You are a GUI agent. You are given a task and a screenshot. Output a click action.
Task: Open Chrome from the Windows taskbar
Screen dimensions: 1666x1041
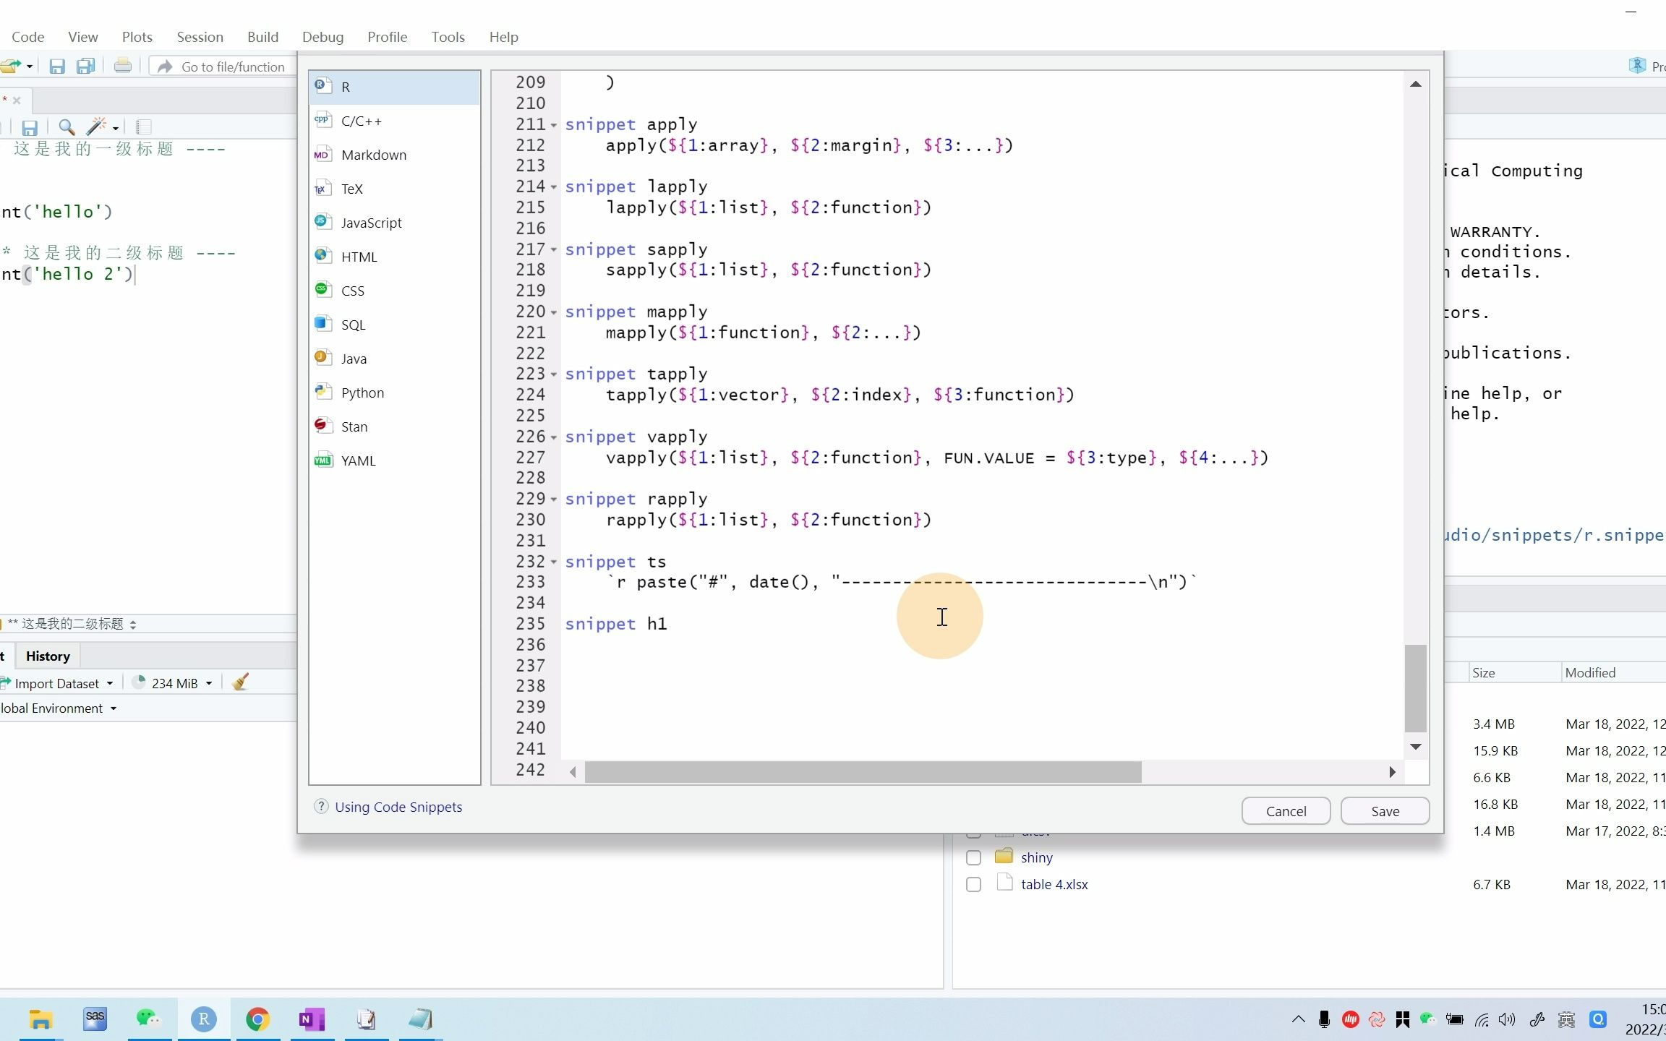[257, 1019]
